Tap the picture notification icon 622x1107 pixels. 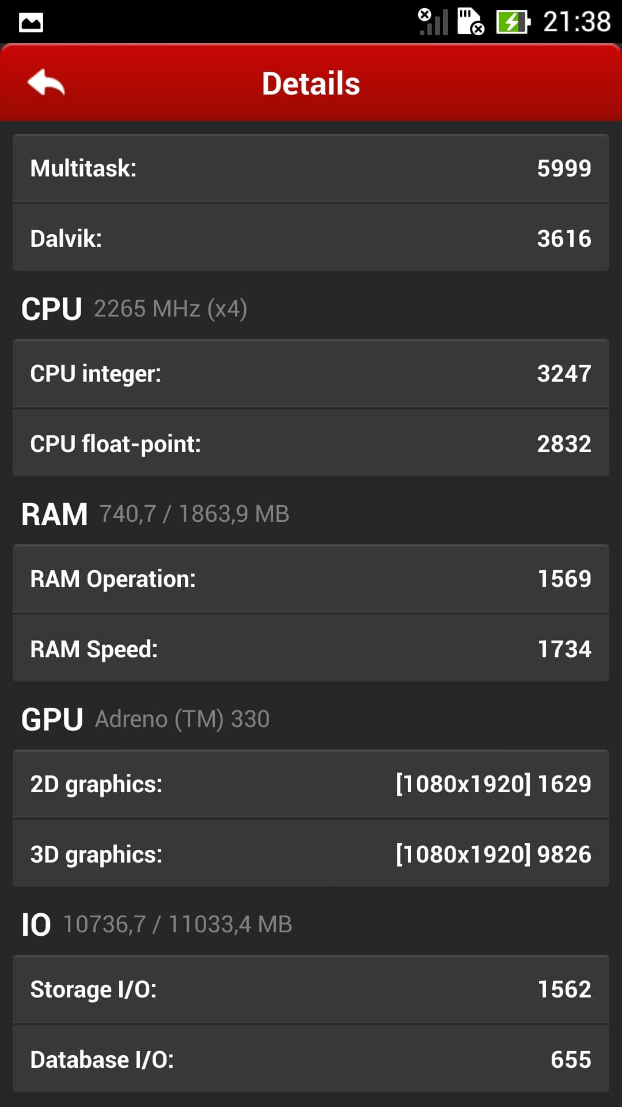pyautogui.click(x=31, y=23)
